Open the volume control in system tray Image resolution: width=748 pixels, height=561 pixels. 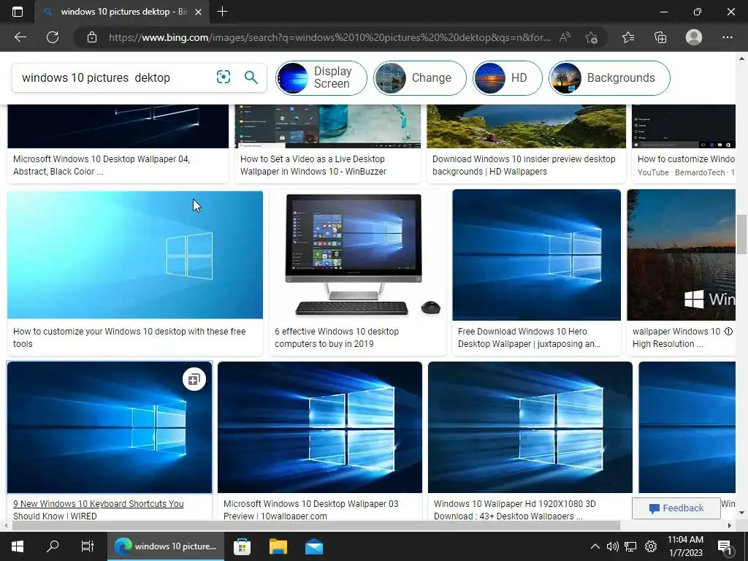tap(613, 546)
